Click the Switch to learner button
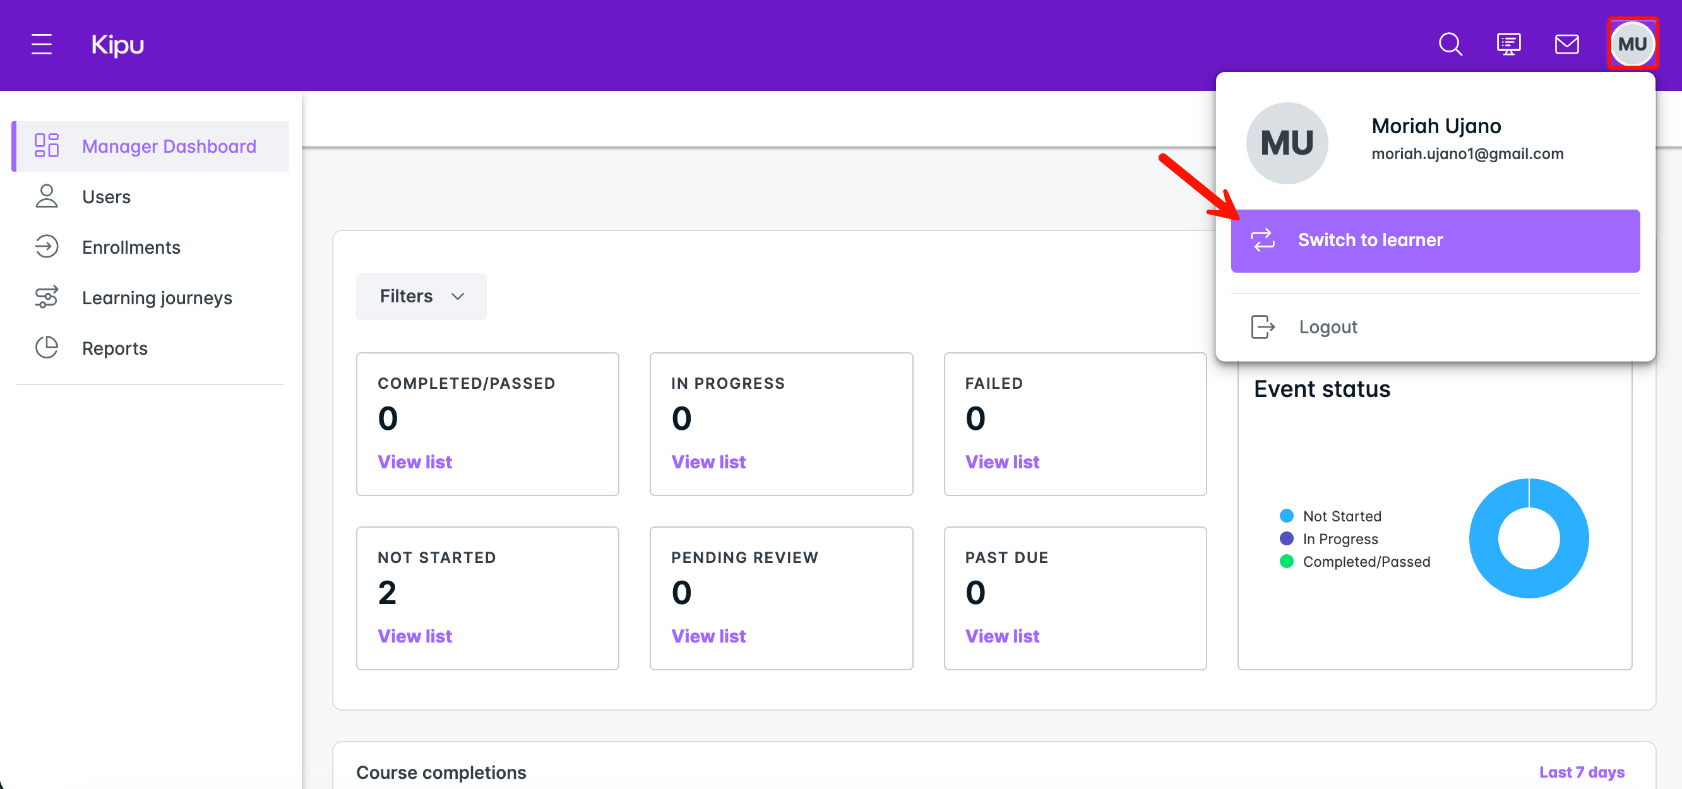 point(1434,240)
